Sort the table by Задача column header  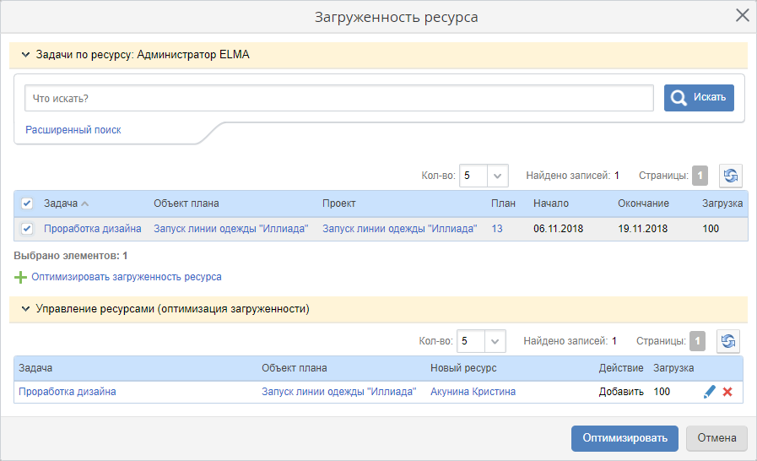tap(61, 203)
